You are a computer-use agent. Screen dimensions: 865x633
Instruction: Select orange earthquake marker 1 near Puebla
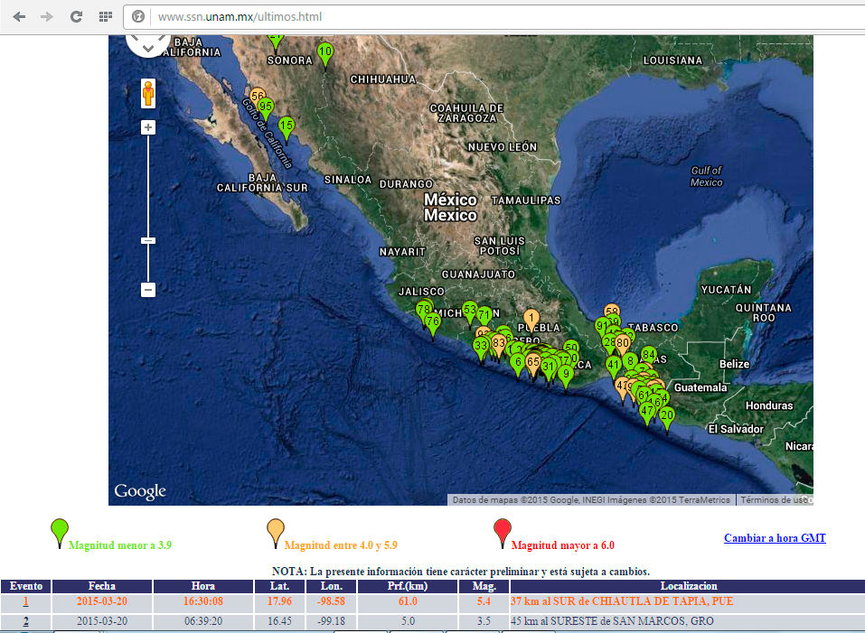pos(531,320)
